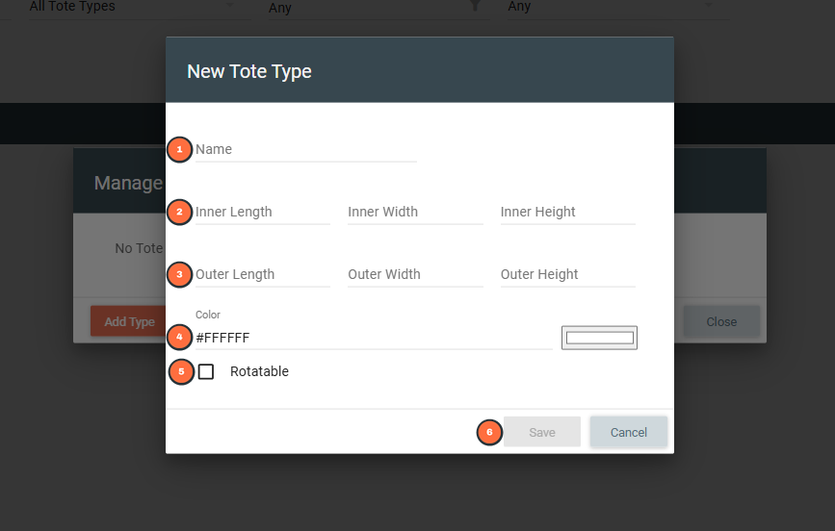Click Close in the Manage dialog
835x531 pixels.
point(721,321)
